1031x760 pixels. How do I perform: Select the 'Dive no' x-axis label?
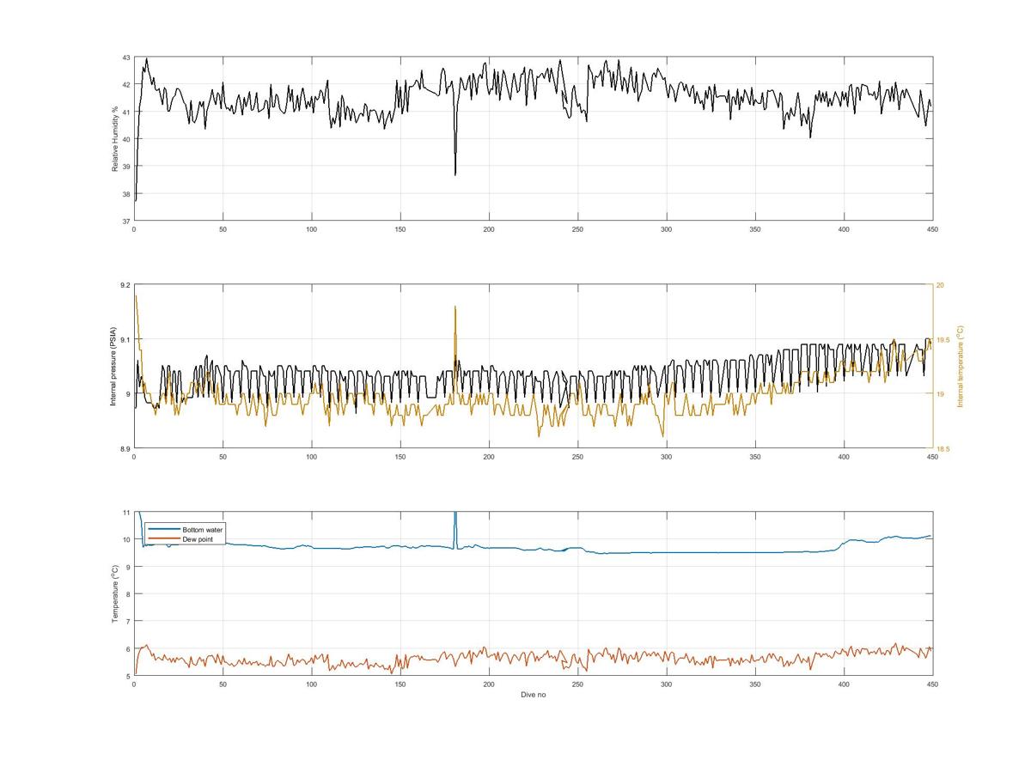pos(533,695)
